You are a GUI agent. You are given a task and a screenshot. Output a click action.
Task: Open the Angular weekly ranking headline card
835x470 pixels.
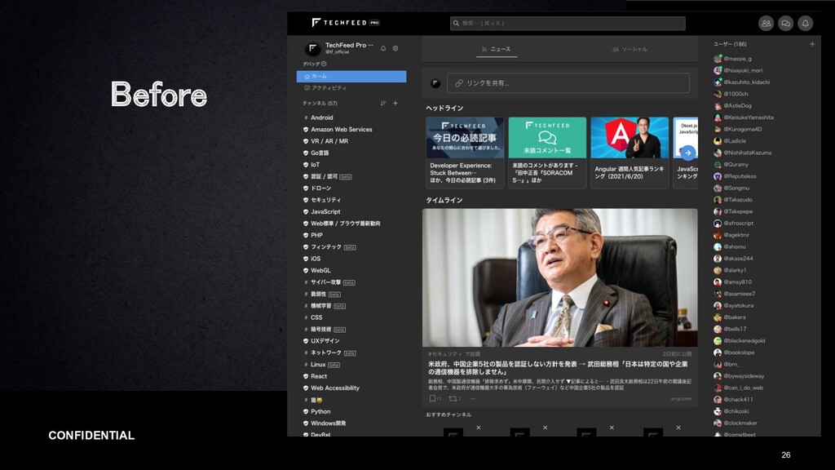(630, 153)
